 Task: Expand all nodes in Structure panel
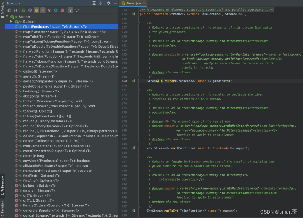point(94,3)
